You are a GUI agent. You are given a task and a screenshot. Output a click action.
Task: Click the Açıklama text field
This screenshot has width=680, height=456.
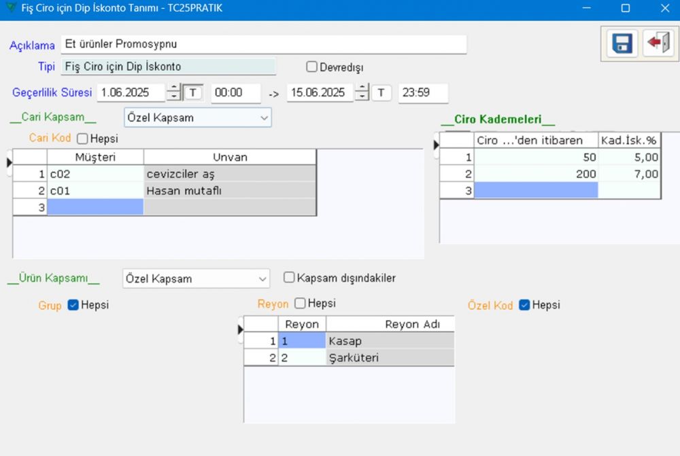263,44
